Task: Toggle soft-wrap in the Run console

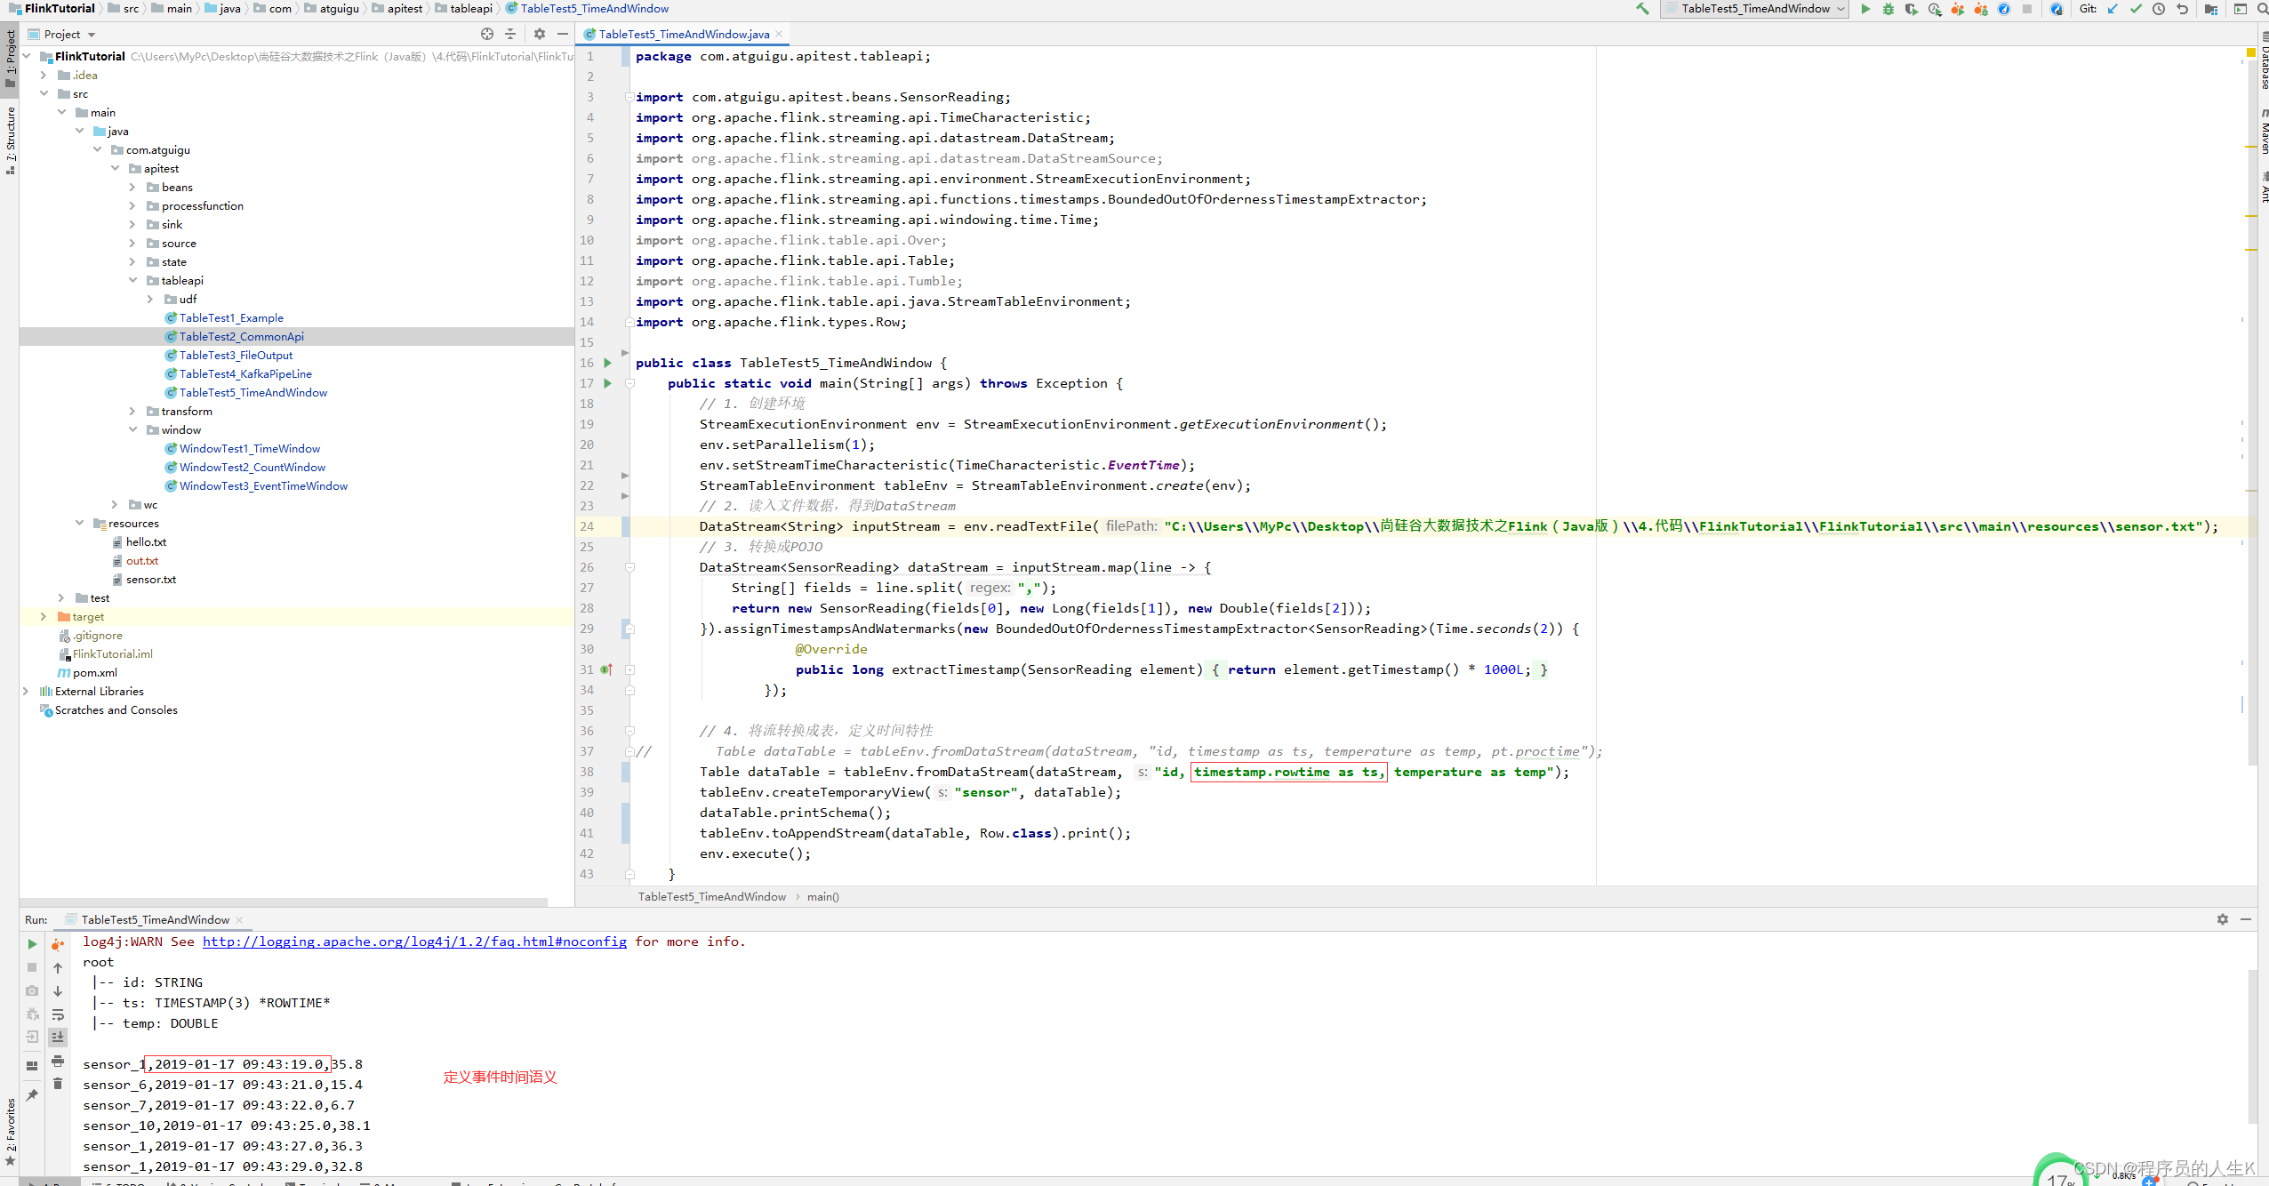Action: pyautogui.click(x=58, y=1014)
